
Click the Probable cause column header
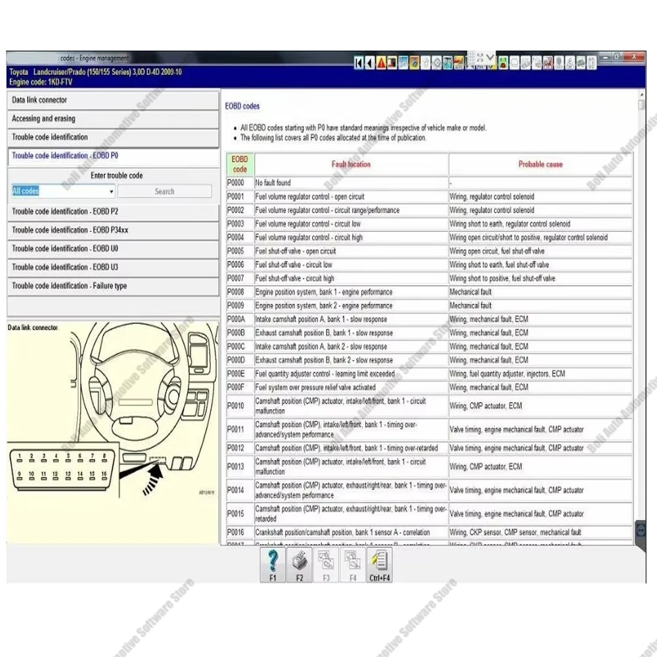coord(541,164)
